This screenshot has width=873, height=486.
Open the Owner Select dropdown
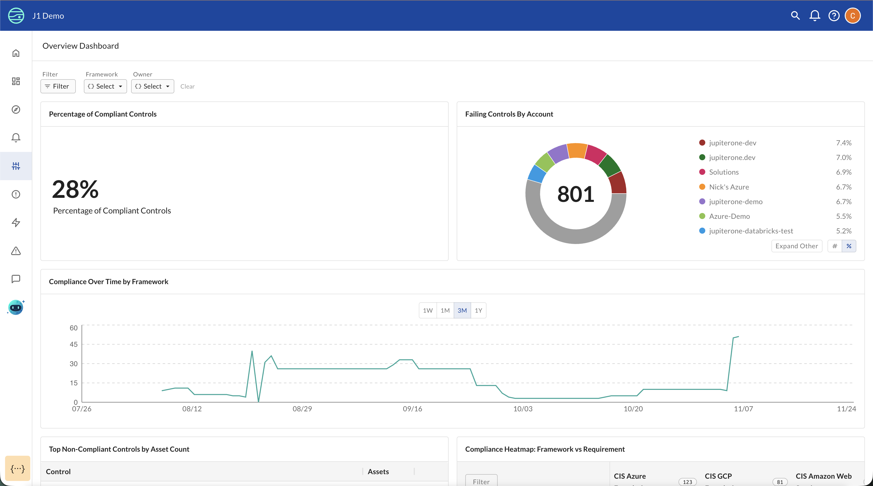[152, 86]
